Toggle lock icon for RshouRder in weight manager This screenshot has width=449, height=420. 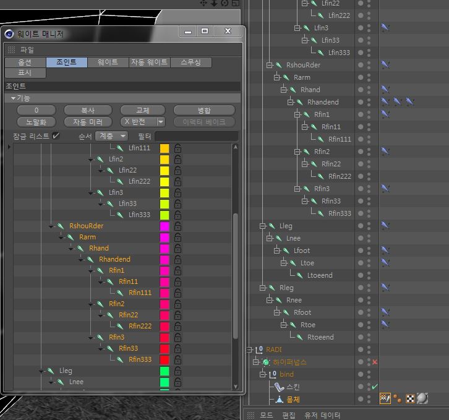[178, 226]
